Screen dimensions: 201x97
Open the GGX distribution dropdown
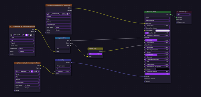pos(158,18)
